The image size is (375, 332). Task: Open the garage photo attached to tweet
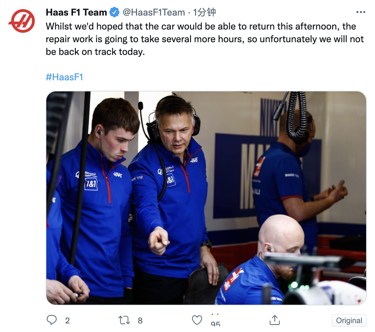point(206,198)
